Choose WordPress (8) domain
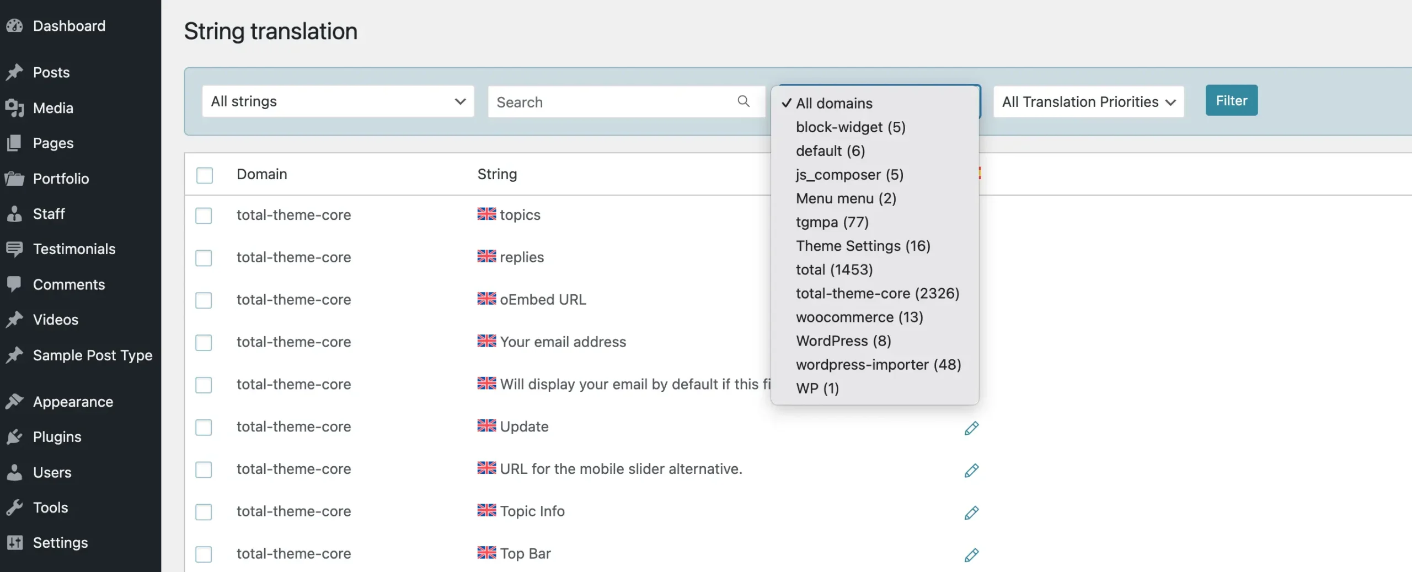 pos(875,341)
